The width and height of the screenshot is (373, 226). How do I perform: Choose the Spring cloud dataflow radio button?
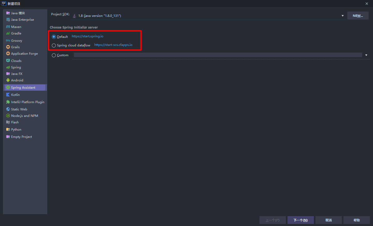click(54, 45)
